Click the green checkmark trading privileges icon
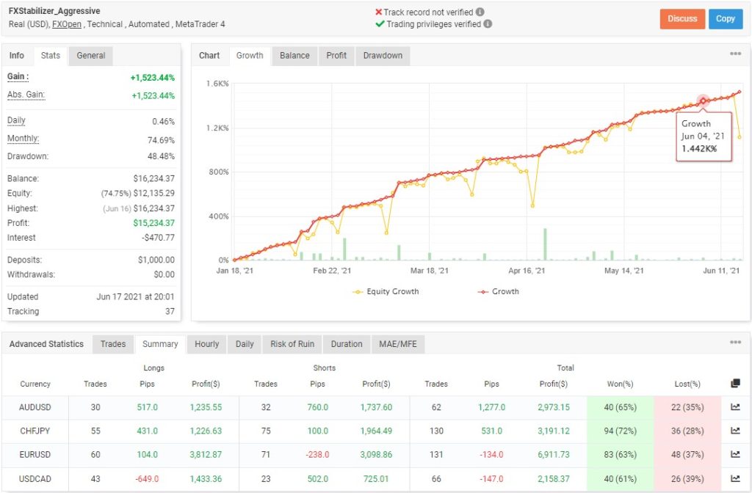Image resolution: width=752 pixels, height=493 pixels. pyautogui.click(x=380, y=24)
